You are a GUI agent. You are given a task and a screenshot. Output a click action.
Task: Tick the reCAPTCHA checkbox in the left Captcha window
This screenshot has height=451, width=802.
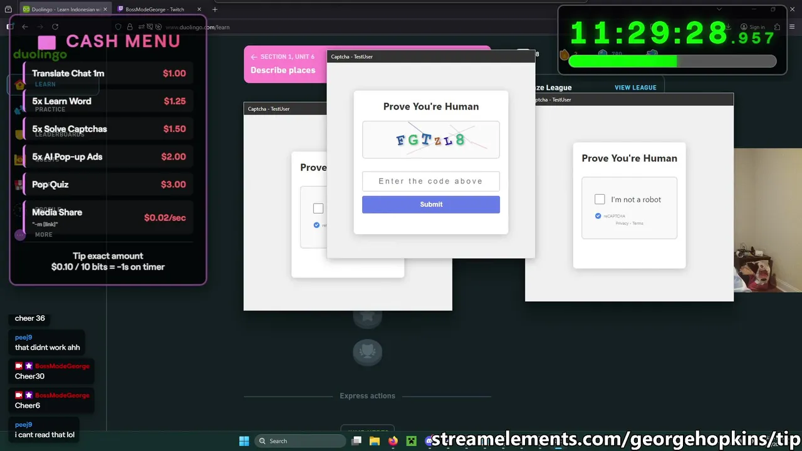point(318,209)
